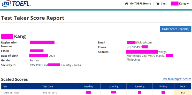Click the Gender label

[x=6, y=60]
